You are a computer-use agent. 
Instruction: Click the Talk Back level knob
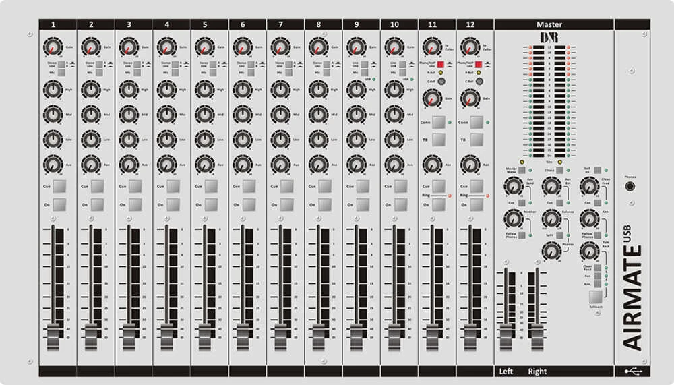point(588,251)
